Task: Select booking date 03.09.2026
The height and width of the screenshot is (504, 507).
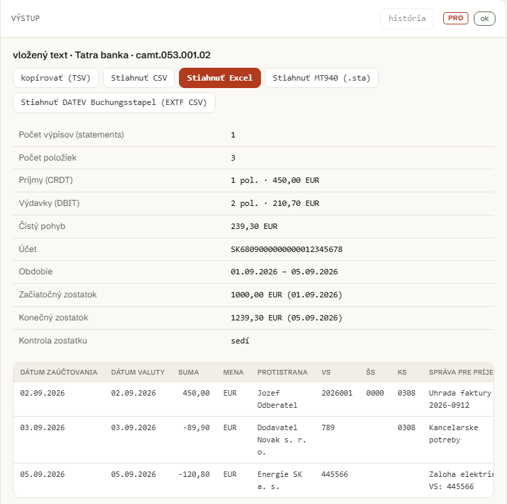Action: coord(42,427)
